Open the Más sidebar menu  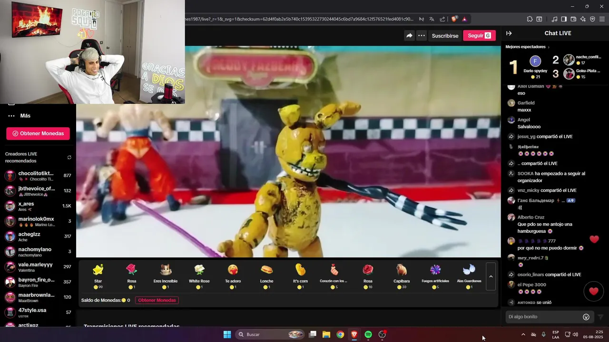20,115
